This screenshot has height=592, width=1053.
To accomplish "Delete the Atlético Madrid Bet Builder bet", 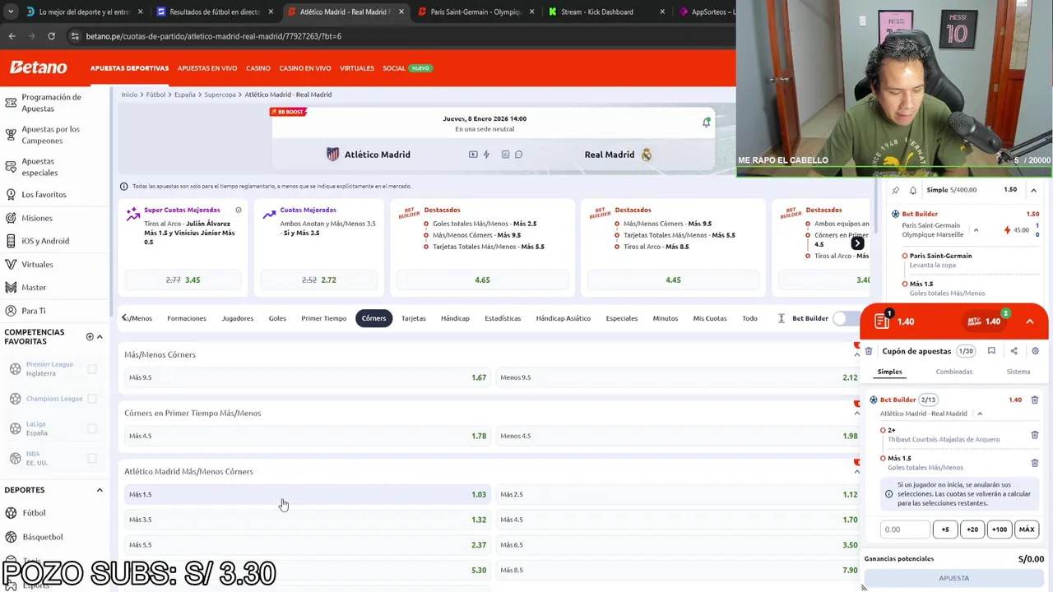I will 1034,400.
